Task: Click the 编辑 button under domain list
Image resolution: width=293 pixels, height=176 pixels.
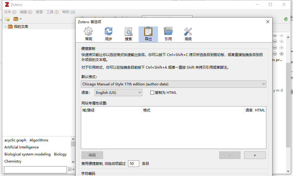Action: (x=92, y=155)
